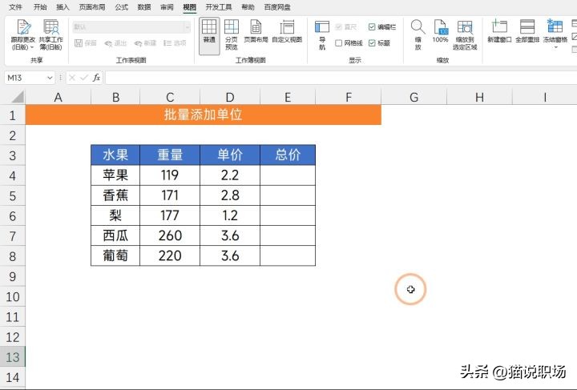The width and height of the screenshot is (577, 390).
Task: Select column A header
Action: 58,98
